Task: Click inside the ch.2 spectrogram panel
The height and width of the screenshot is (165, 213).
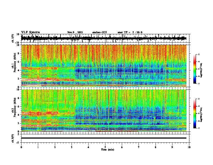Action: [x=104, y=111]
